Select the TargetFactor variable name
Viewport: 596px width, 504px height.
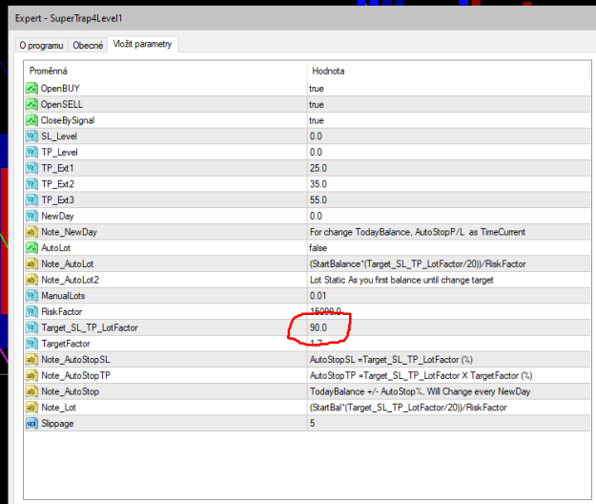click(x=66, y=344)
